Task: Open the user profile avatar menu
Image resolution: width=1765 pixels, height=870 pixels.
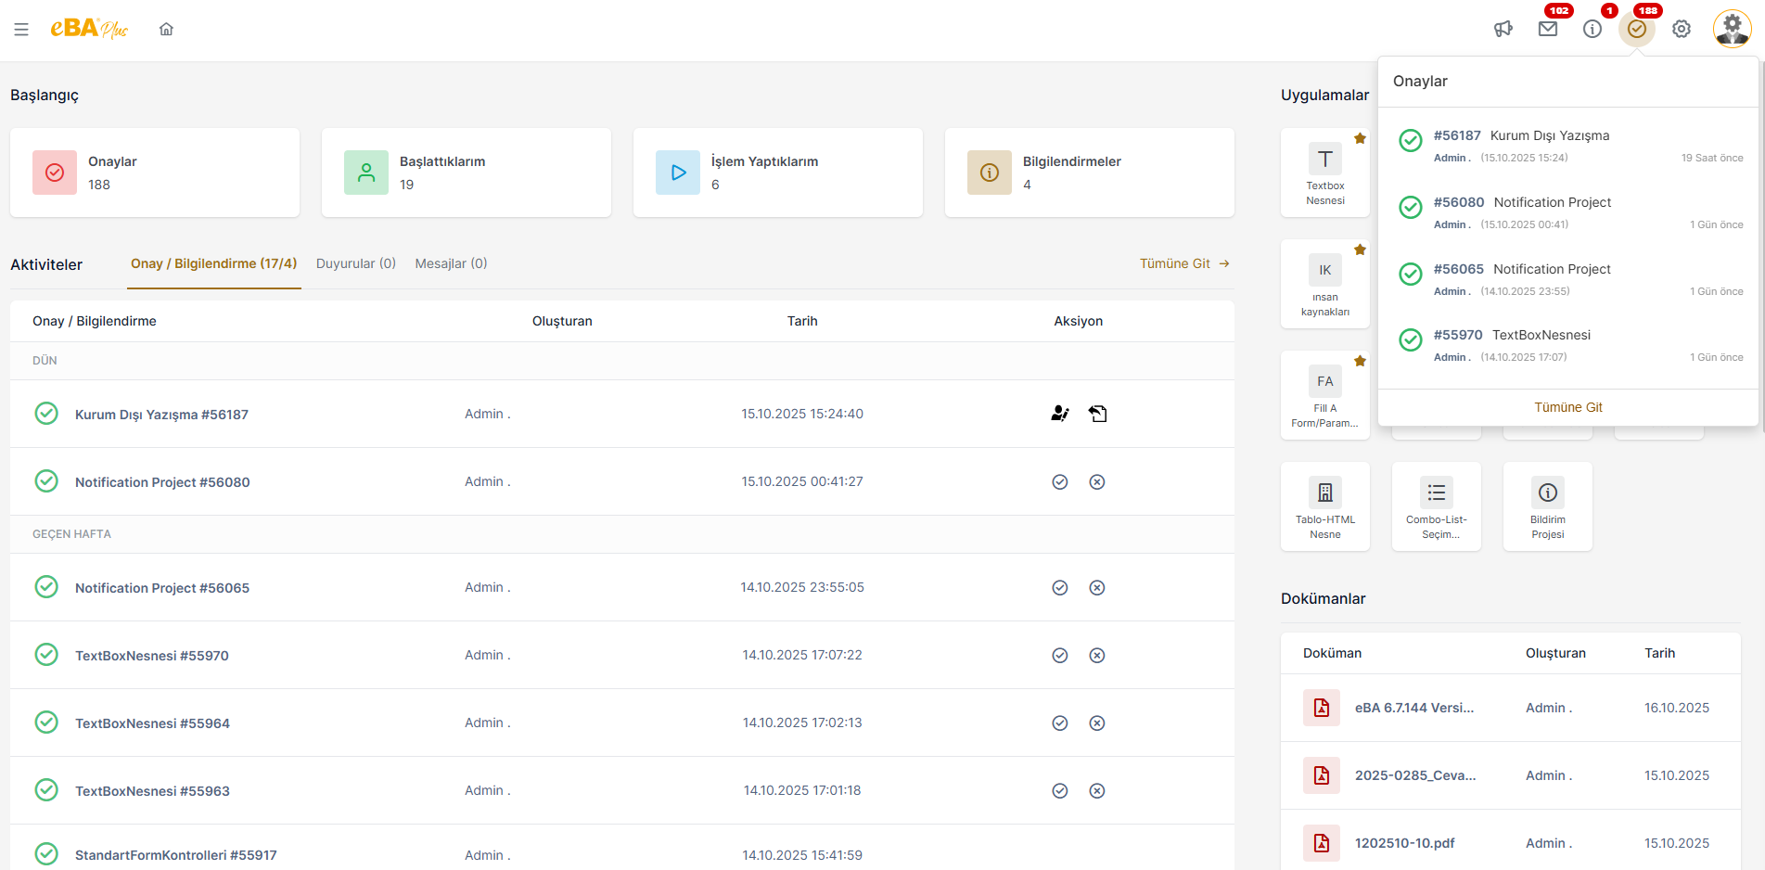Action: 1732,30
